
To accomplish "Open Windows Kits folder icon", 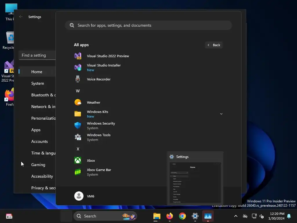I will click(x=78, y=114).
